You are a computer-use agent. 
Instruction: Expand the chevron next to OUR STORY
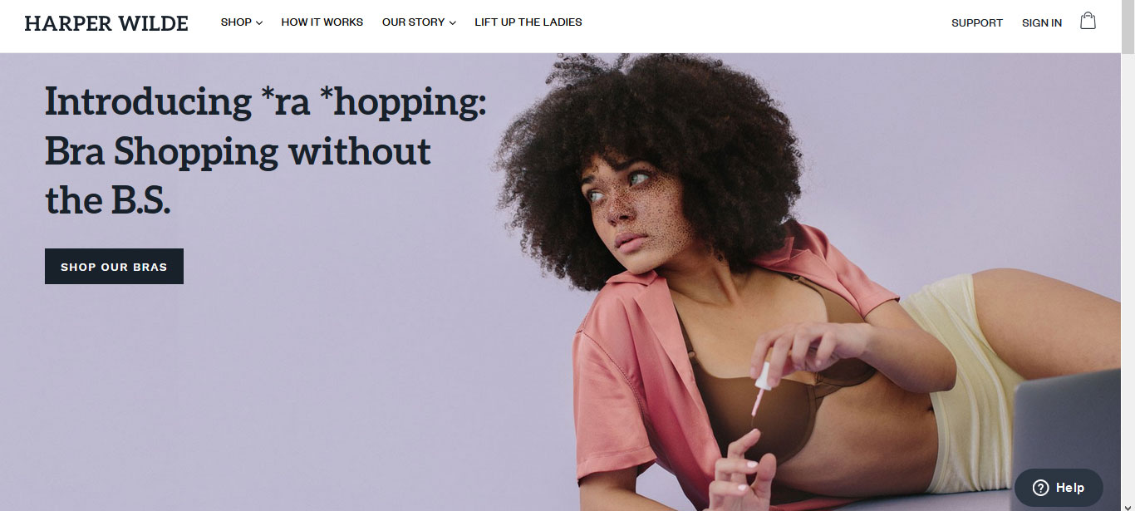click(453, 23)
